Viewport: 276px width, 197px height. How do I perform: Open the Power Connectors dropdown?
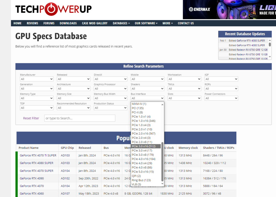pyautogui.click(x=221, y=98)
